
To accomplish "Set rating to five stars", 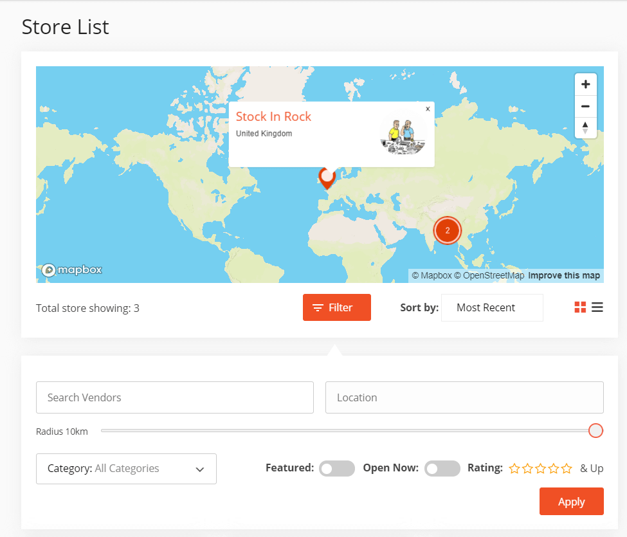I will click(567, 469).
